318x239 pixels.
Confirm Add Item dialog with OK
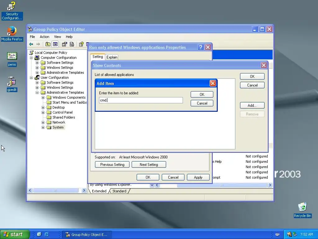click(x=202, y=95)
